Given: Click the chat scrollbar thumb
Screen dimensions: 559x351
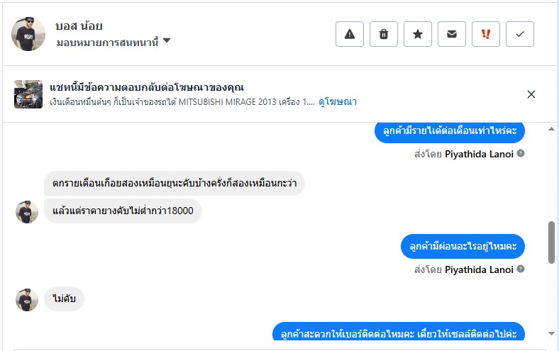Looking at the screenshot, I should pos(551,242).
